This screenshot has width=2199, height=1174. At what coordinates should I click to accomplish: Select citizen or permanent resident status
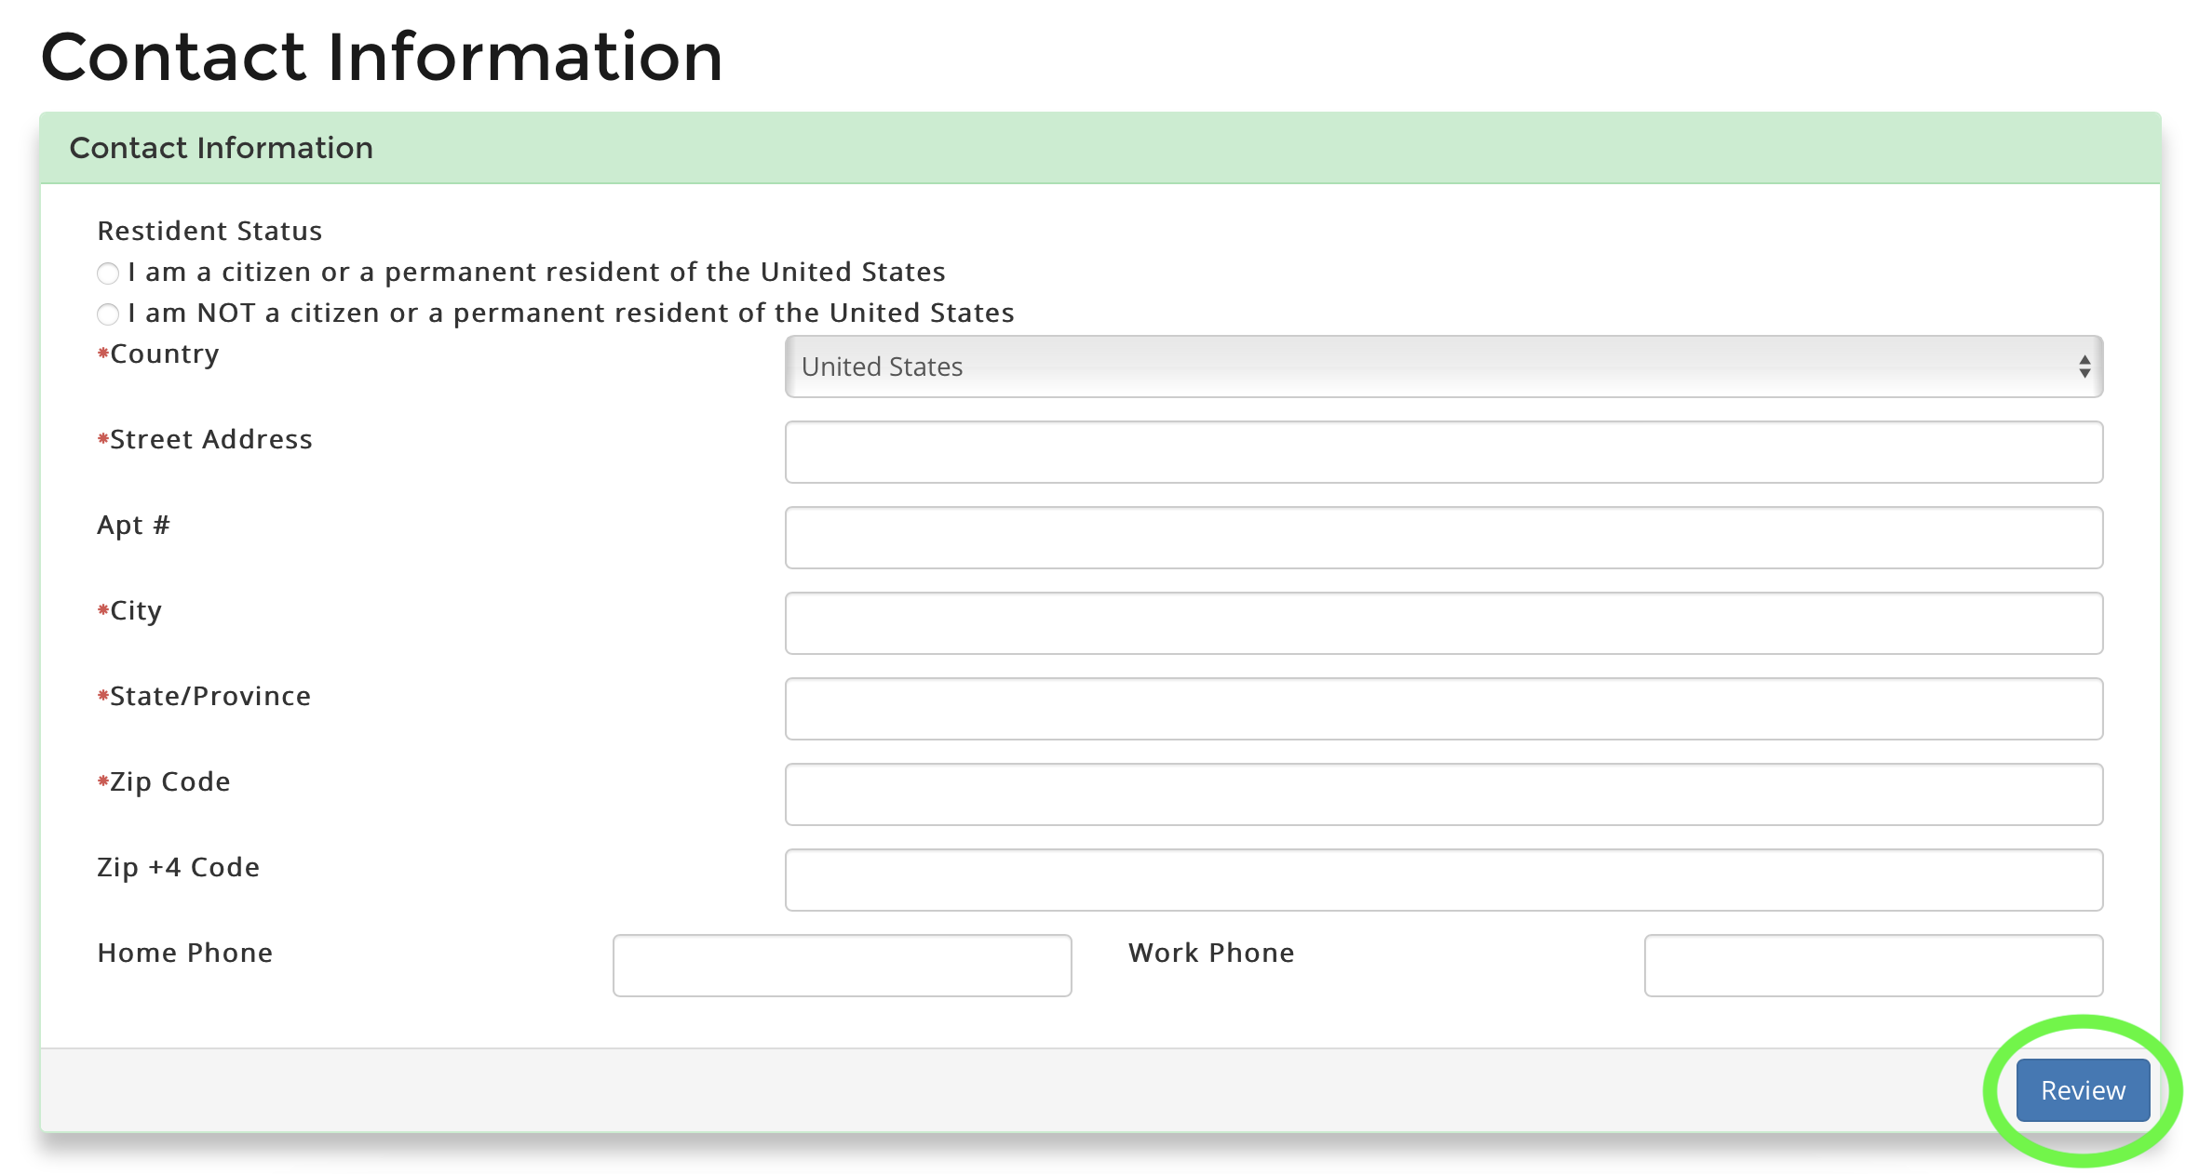coord(107,273)
